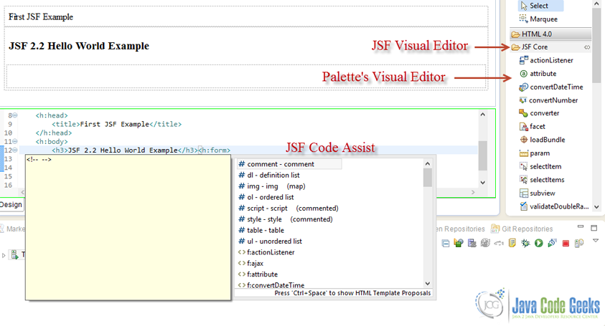
Task: Select 'style - style (commented)' proposal
Action: (x=285, y=219)
